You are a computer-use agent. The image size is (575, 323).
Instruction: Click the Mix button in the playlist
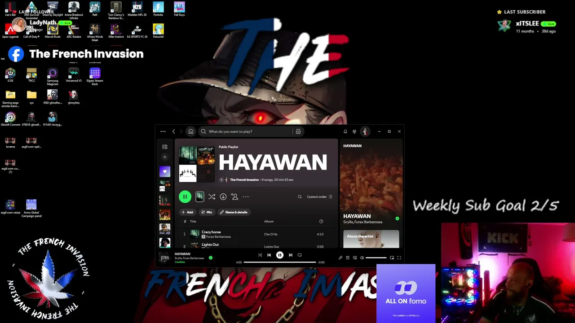pyautogui.click(x=207, y=212)
